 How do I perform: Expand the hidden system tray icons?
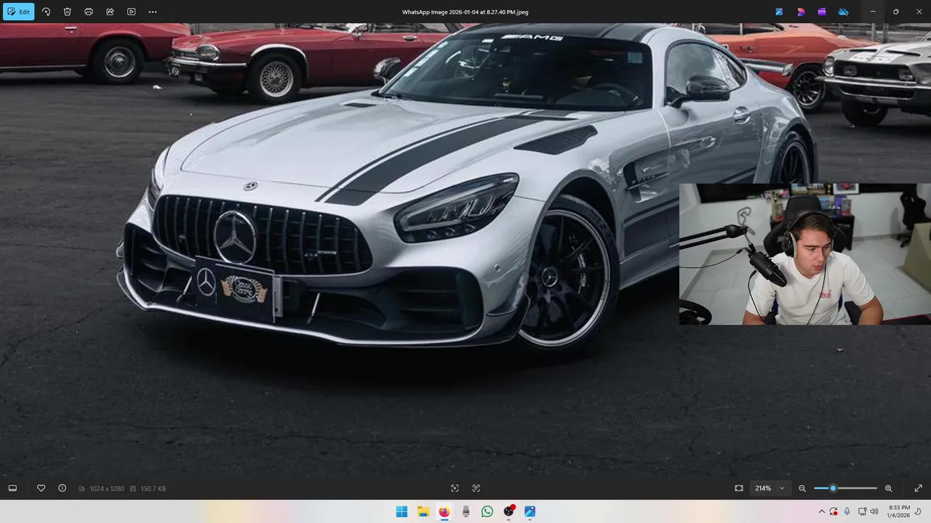pyautogui.click(x=822, y=511)
